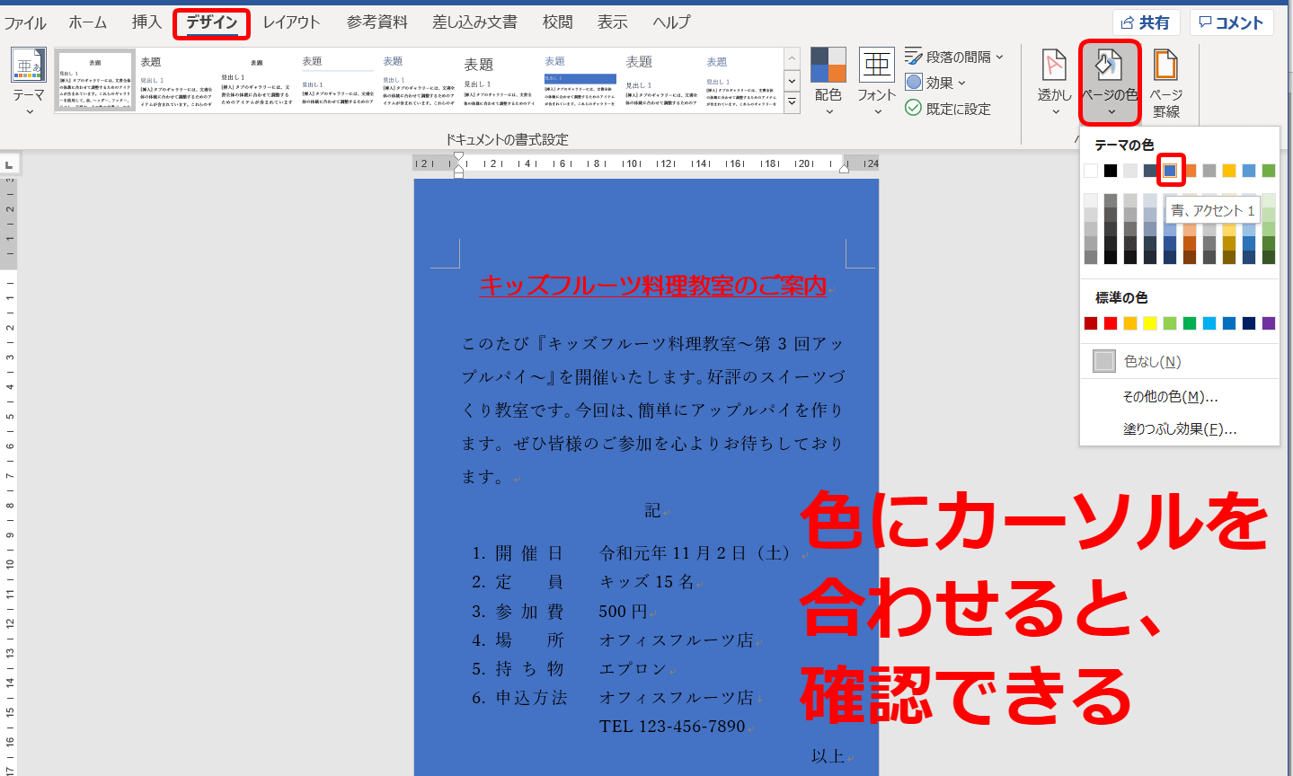Open the ヘルプ tab
This screenshot has height=776, width=1293.
pyautogui.click(x=672, y=22)
